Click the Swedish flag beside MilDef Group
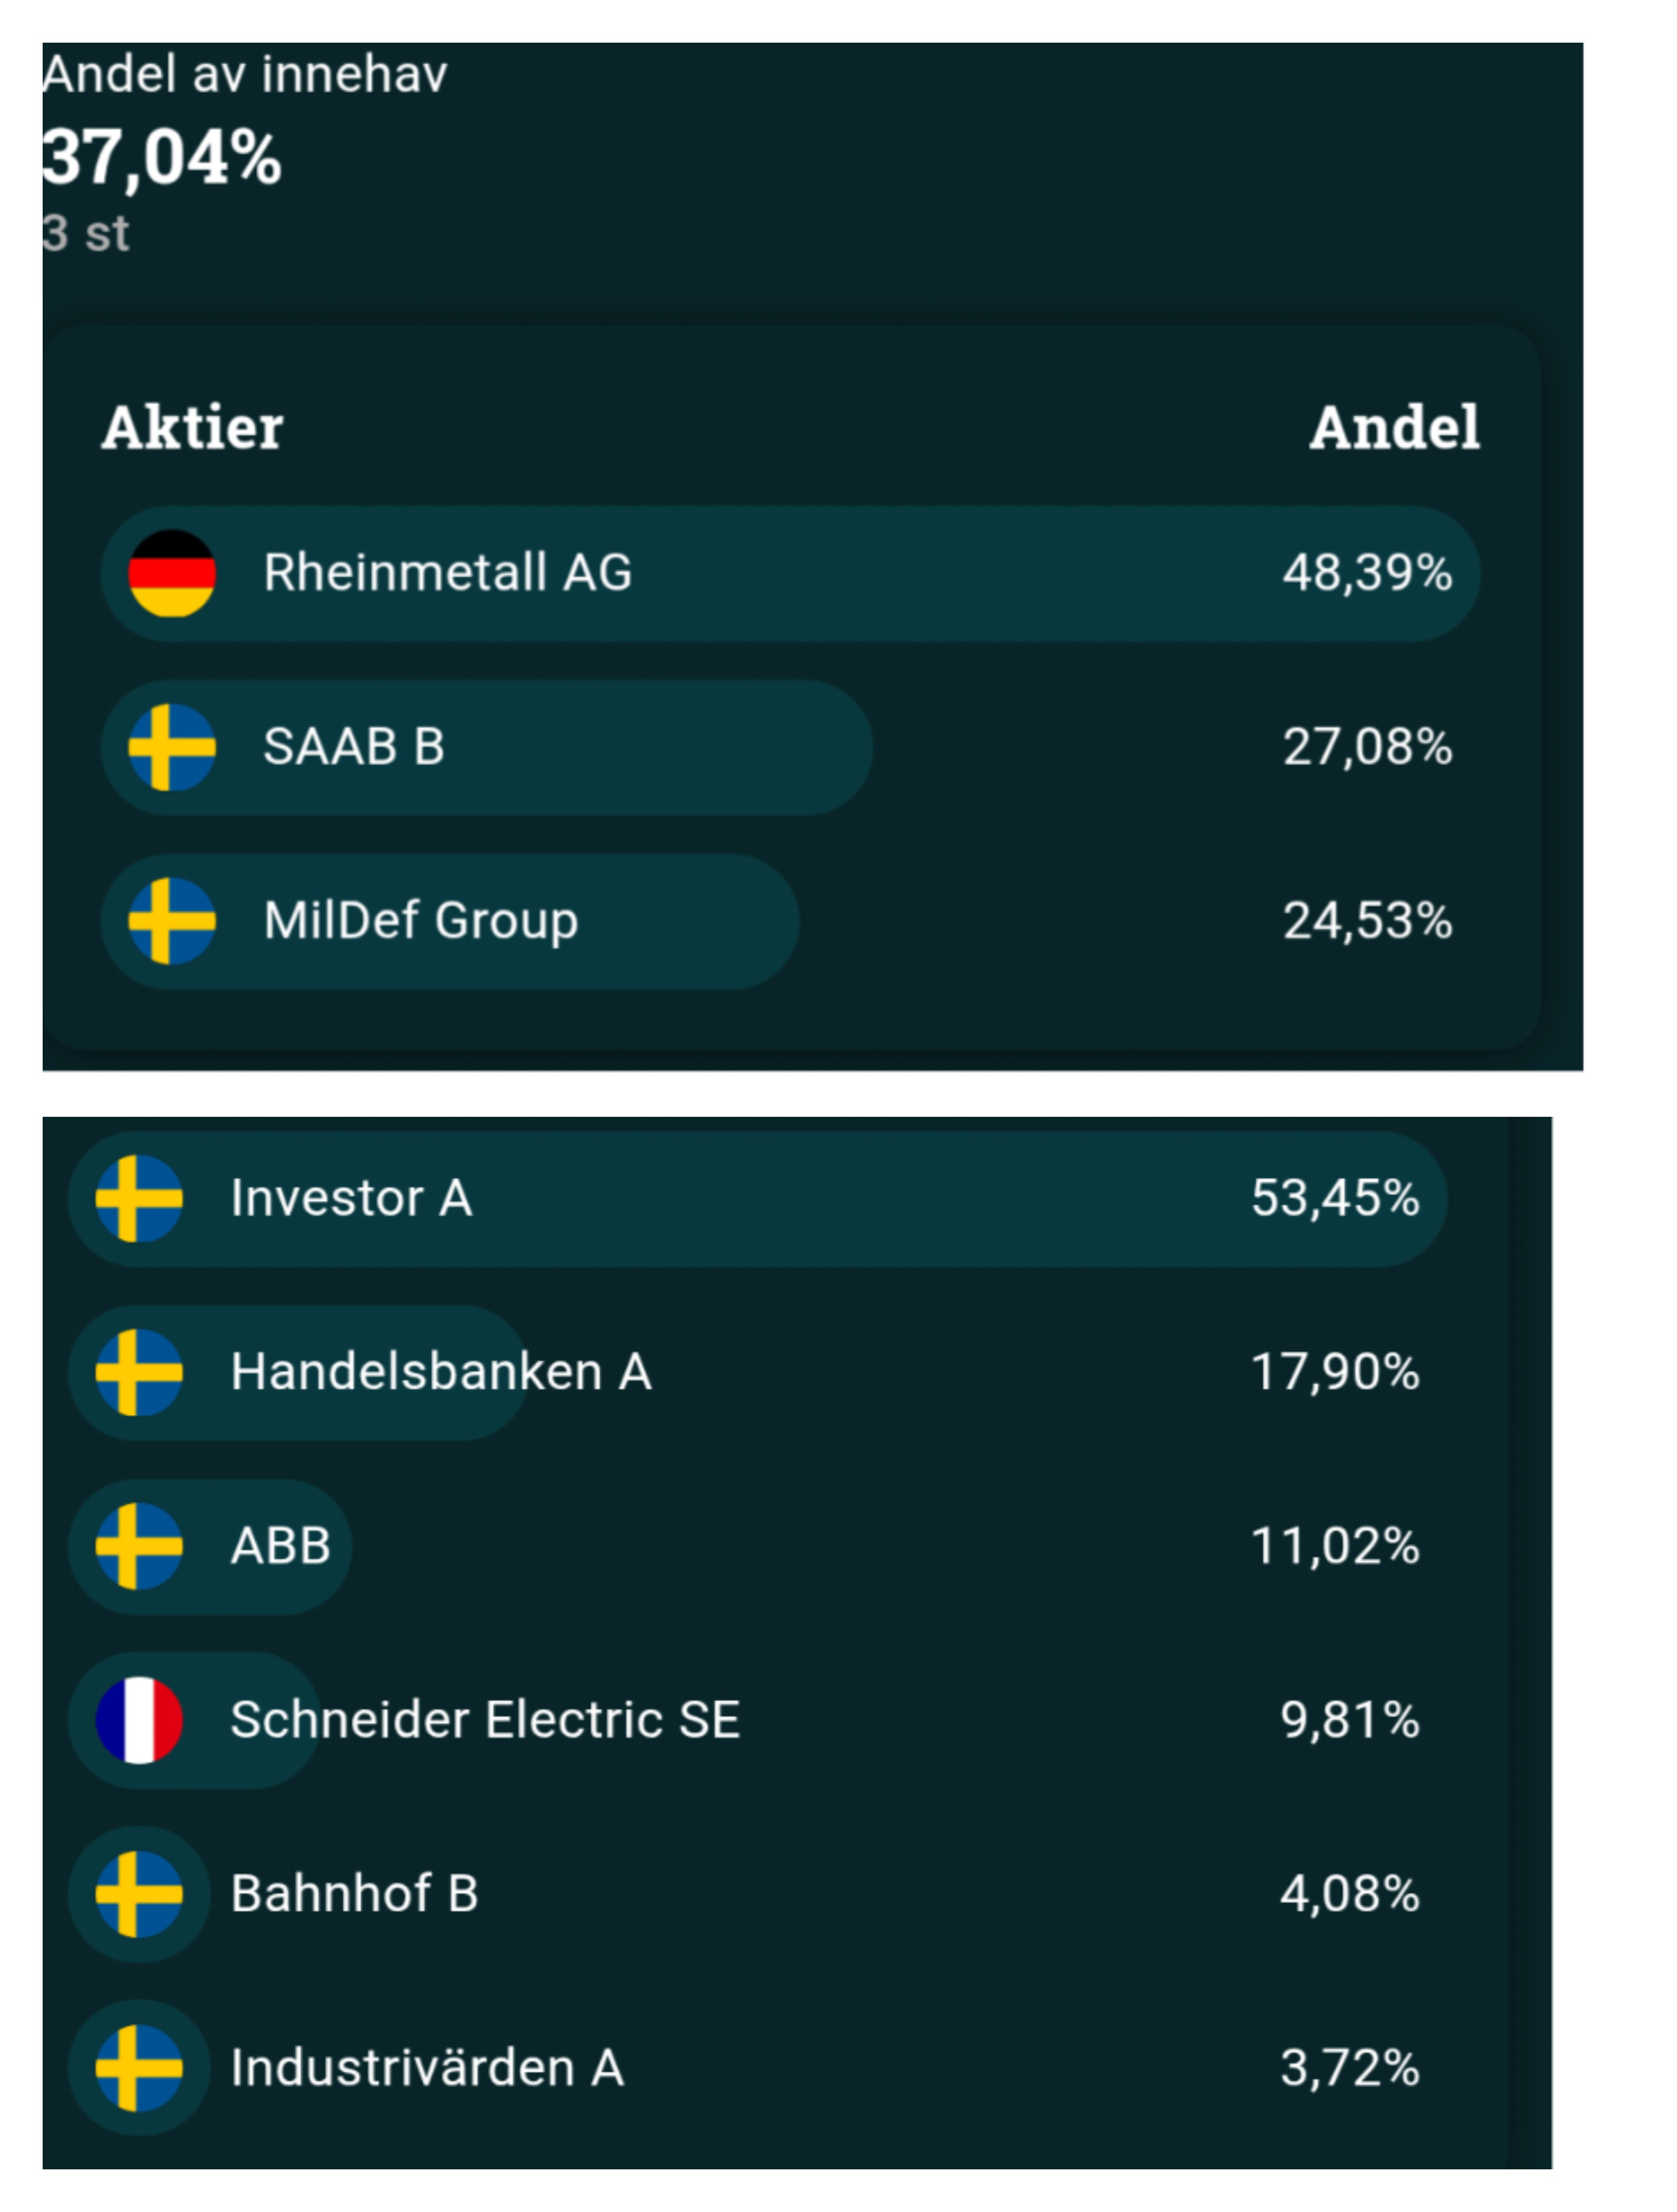Viewport: 1677px width, 2212px height. tap(172, 921)
